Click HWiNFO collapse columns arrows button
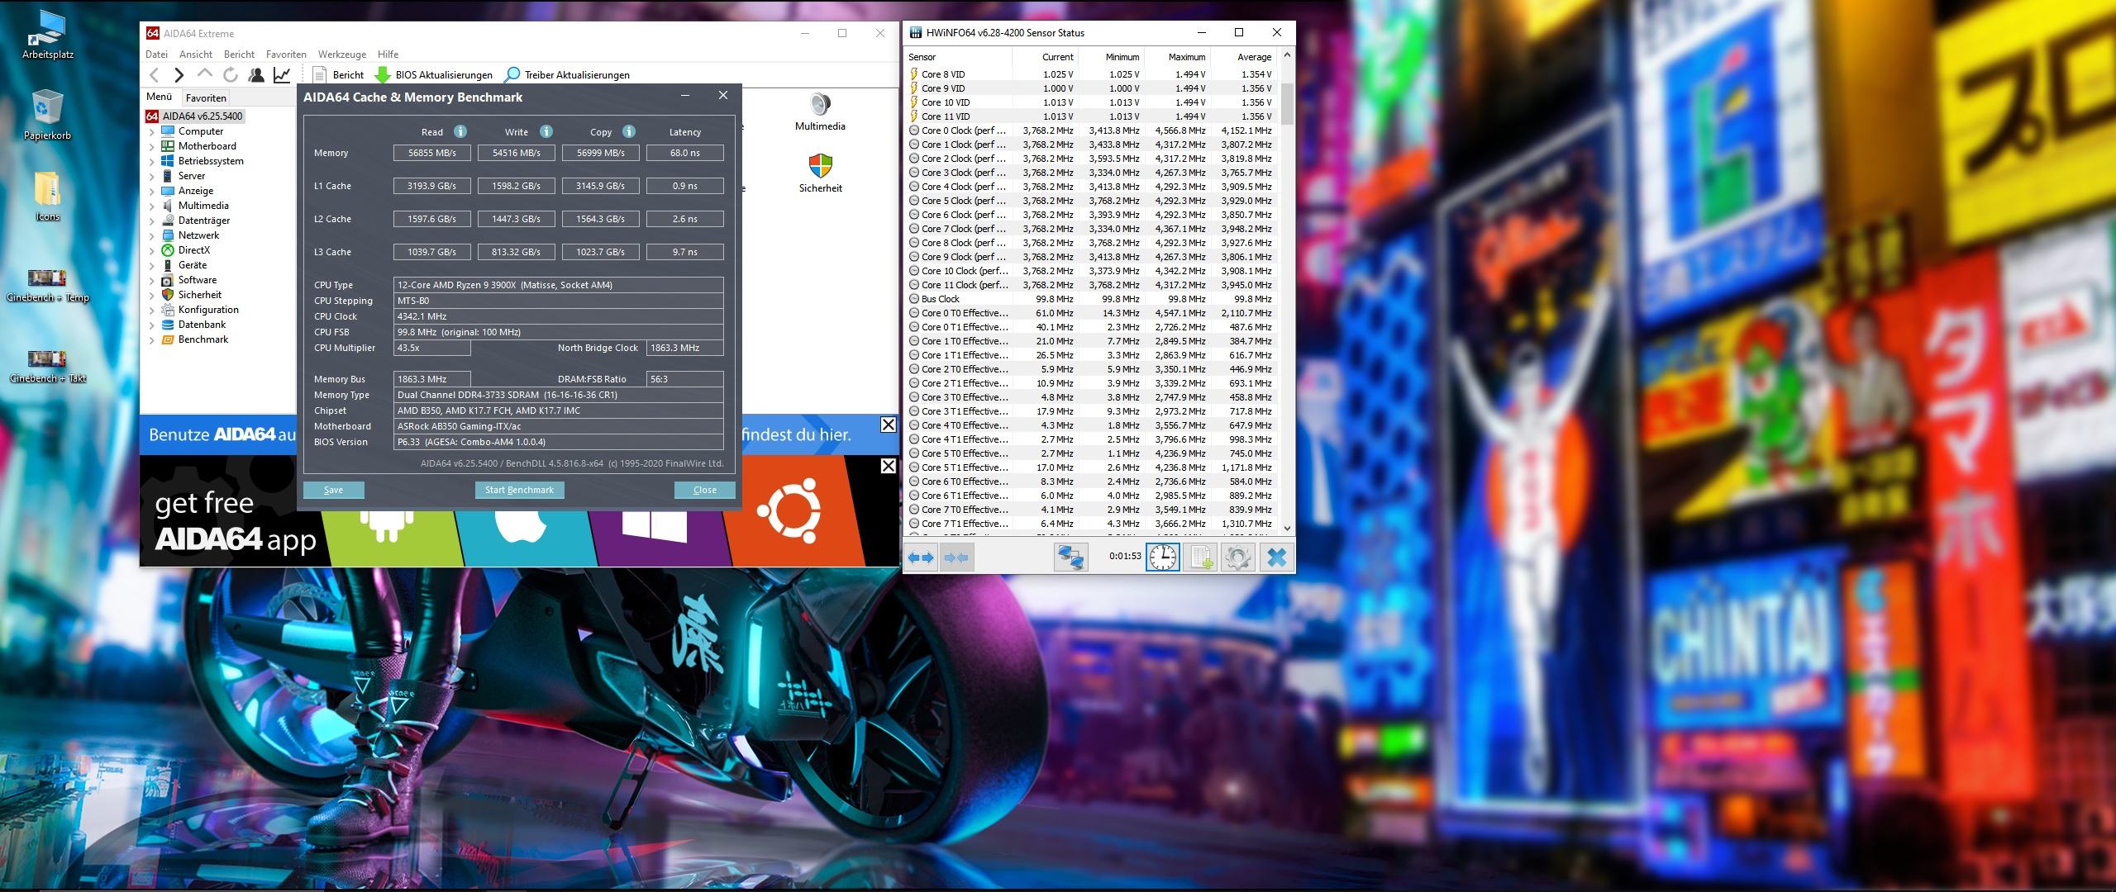Image resolution: width=2116 pixels, height=892 pixels. 956,558
